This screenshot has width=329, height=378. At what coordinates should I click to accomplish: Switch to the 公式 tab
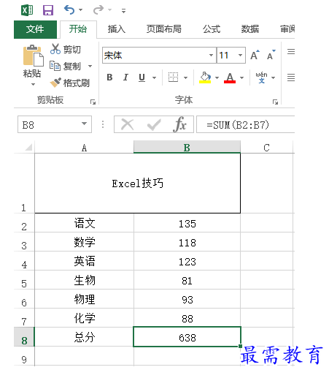[212, 29]
